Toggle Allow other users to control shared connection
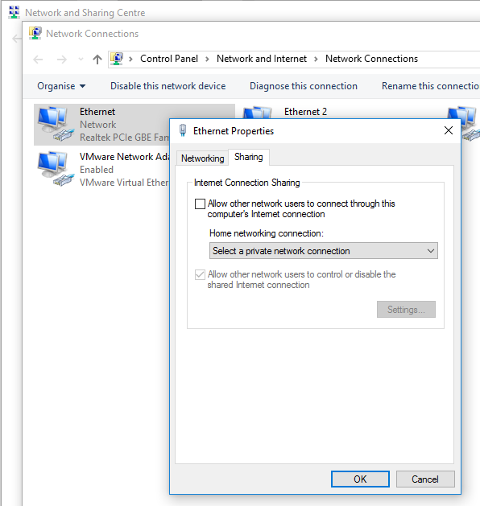 [200, 274]
